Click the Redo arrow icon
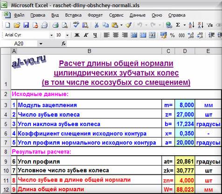This screenshot has height=194, width=222. point(153,25)
